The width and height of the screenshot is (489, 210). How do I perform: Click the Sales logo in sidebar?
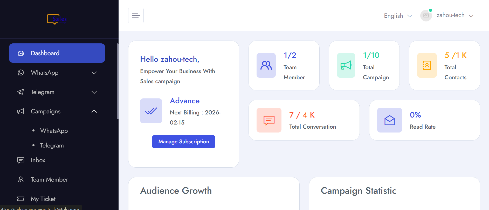(x=57, y=19)
